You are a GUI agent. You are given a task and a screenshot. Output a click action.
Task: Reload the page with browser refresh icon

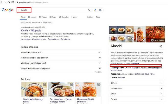pos(9,2)
